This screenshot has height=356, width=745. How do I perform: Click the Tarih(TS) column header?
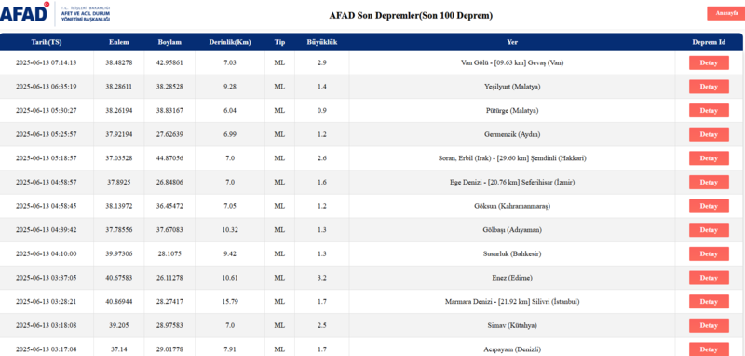46,42
